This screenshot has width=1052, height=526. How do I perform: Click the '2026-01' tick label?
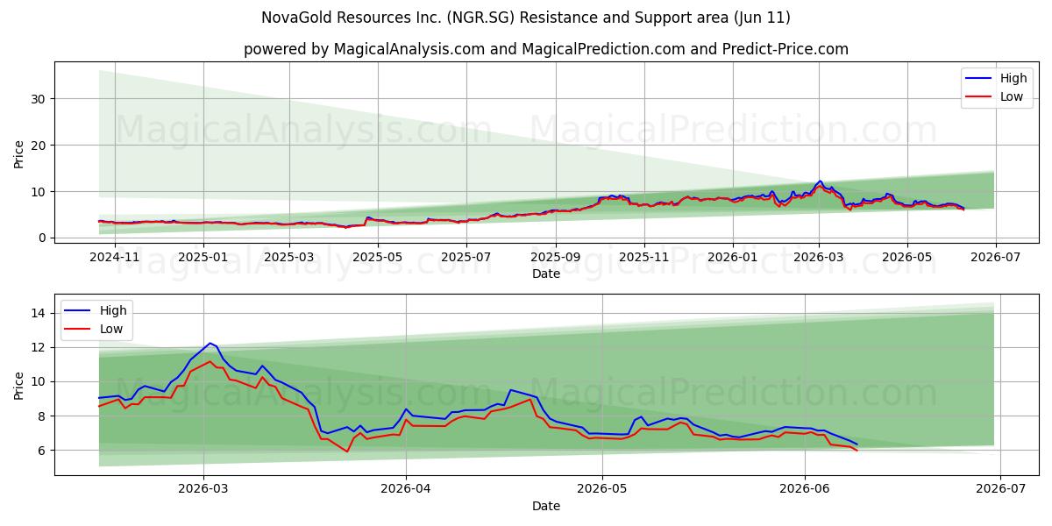pos(732,257)
